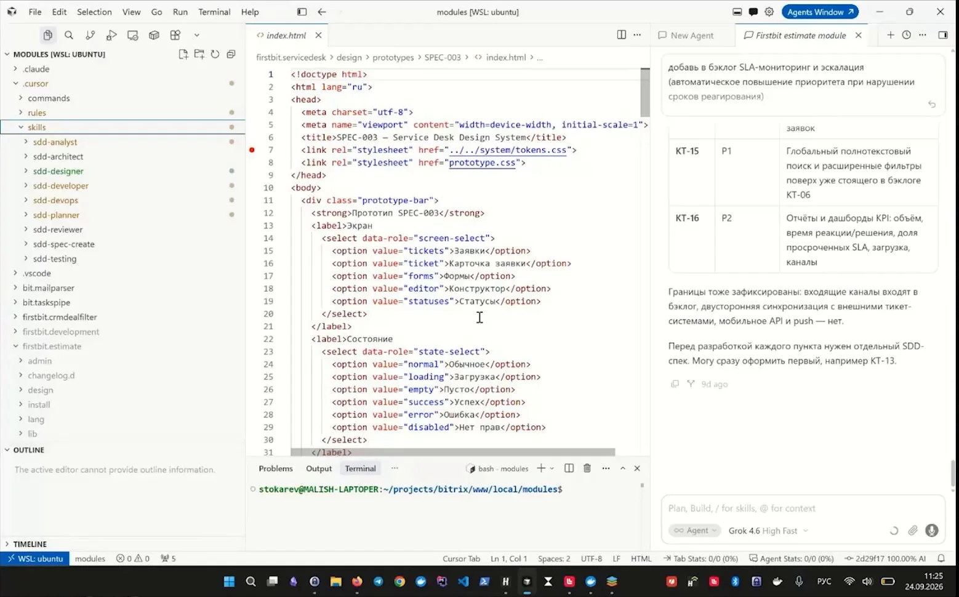Start voice input with microphone icon

coord(932,531)
